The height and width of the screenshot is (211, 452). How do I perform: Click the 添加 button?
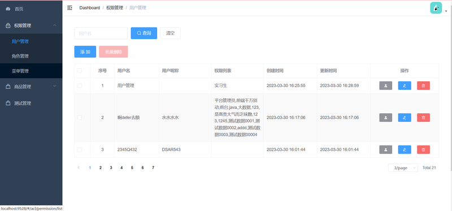85,52
